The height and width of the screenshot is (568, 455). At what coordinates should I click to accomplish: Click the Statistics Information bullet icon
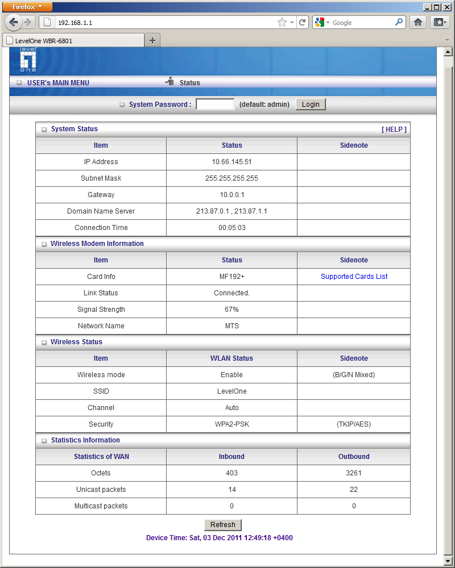(x=44, y=441)
